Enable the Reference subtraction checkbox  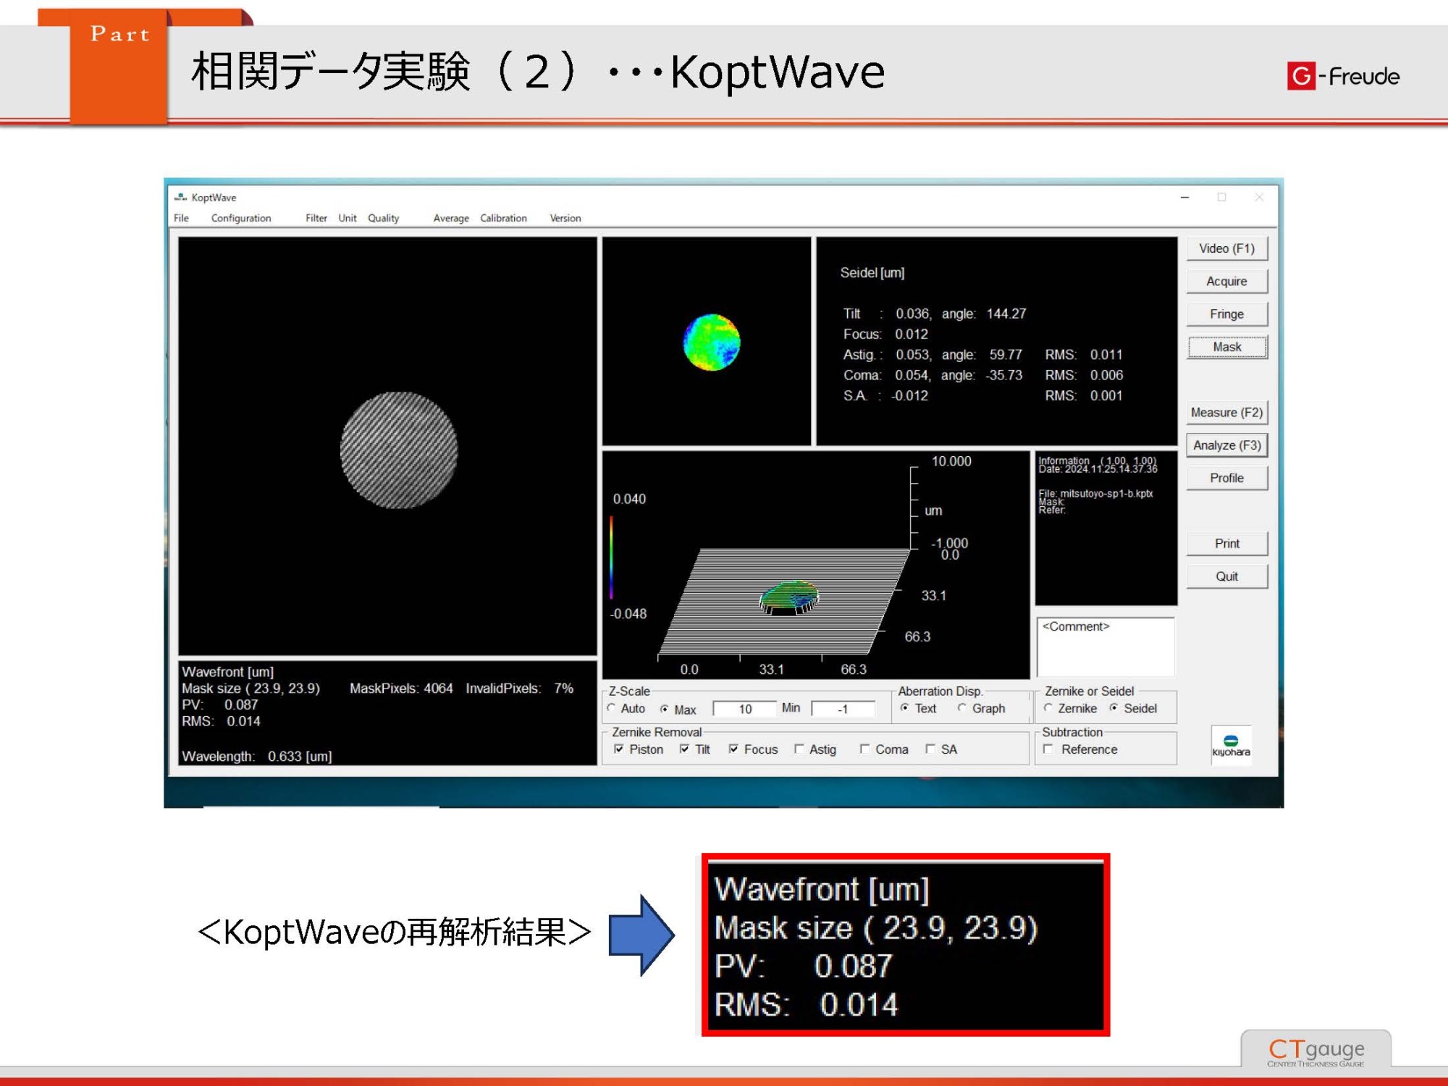point(1048,749)
